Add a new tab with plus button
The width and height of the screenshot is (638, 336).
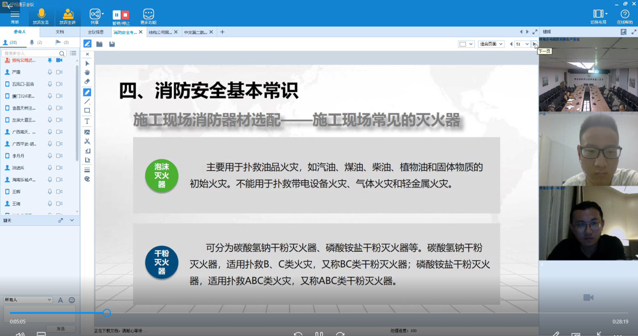[222, 32]
